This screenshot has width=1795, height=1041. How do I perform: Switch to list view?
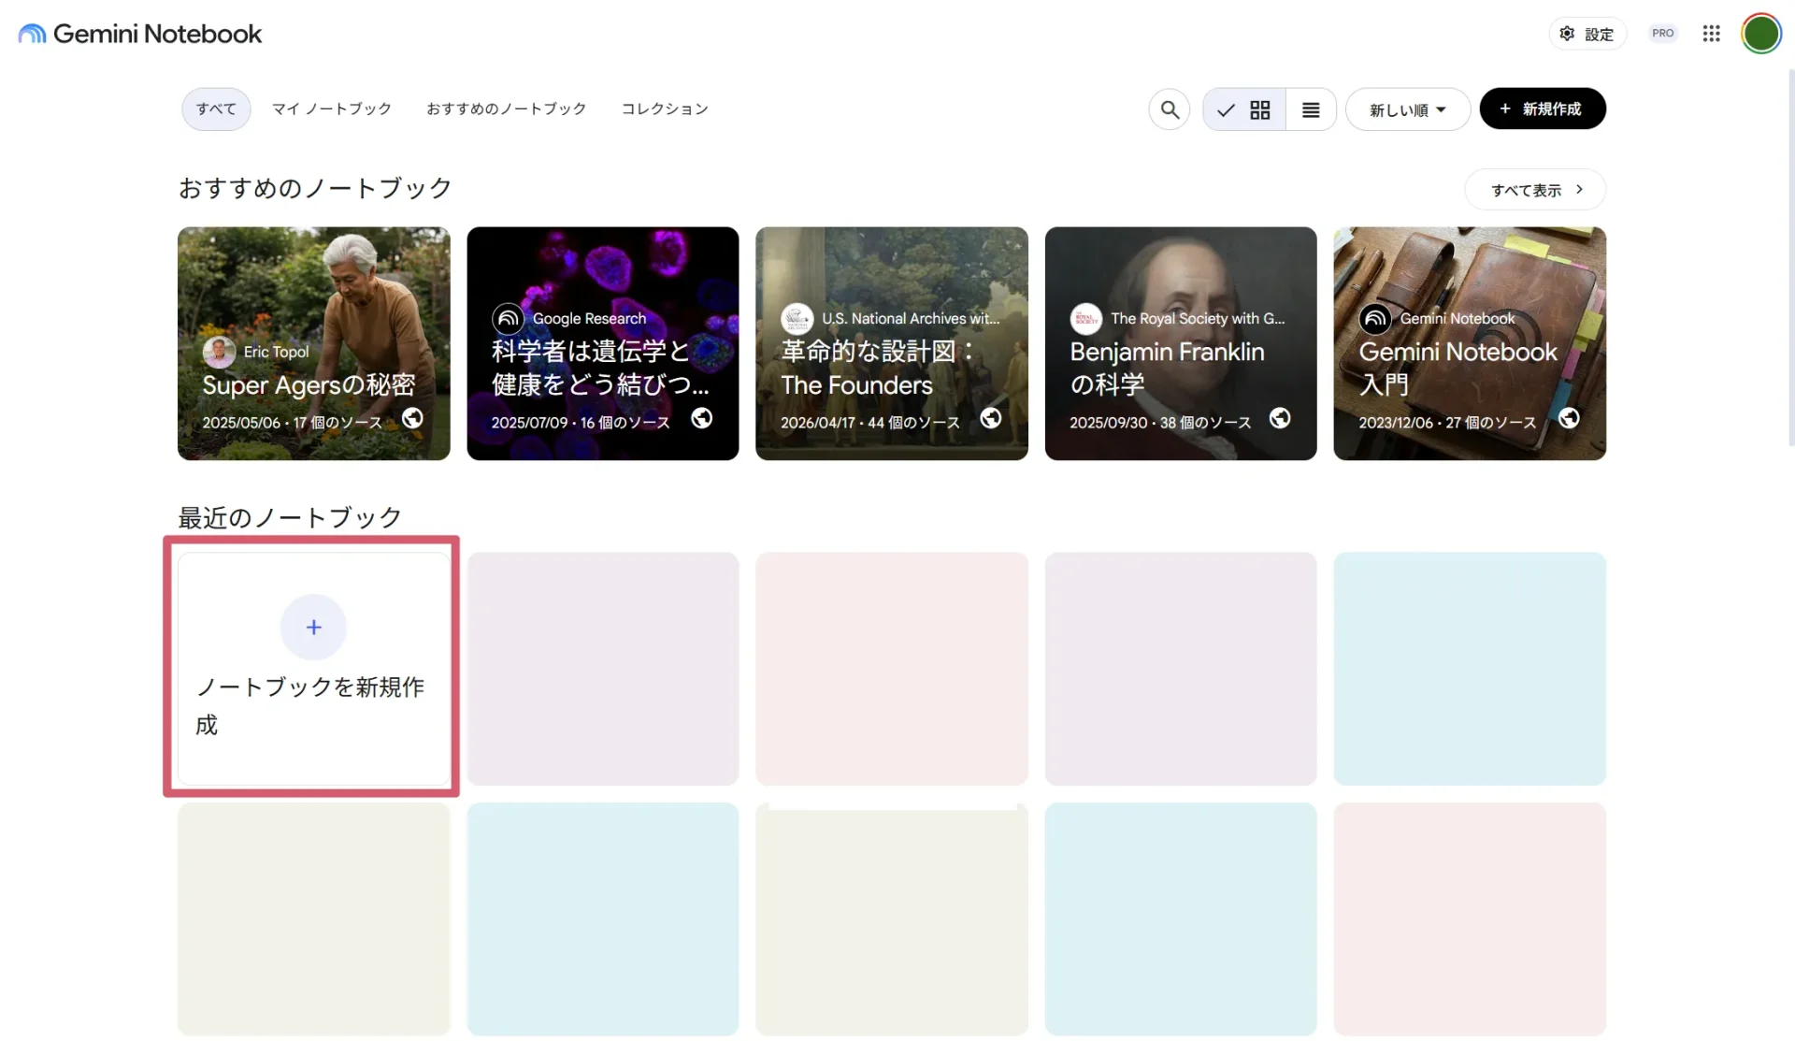[1311, 109]
